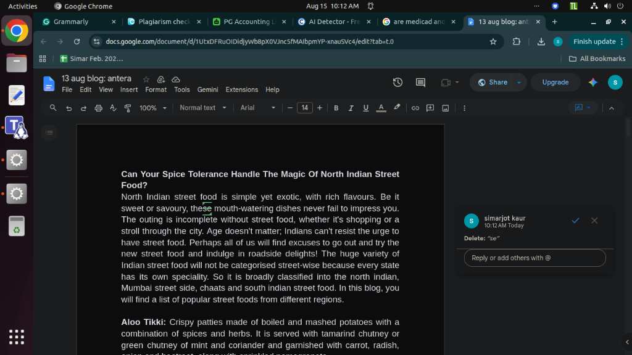The height and width of the screenshot is (355, 632).
Task: Click the insert image icon
Action: click(x=446, y=108)
